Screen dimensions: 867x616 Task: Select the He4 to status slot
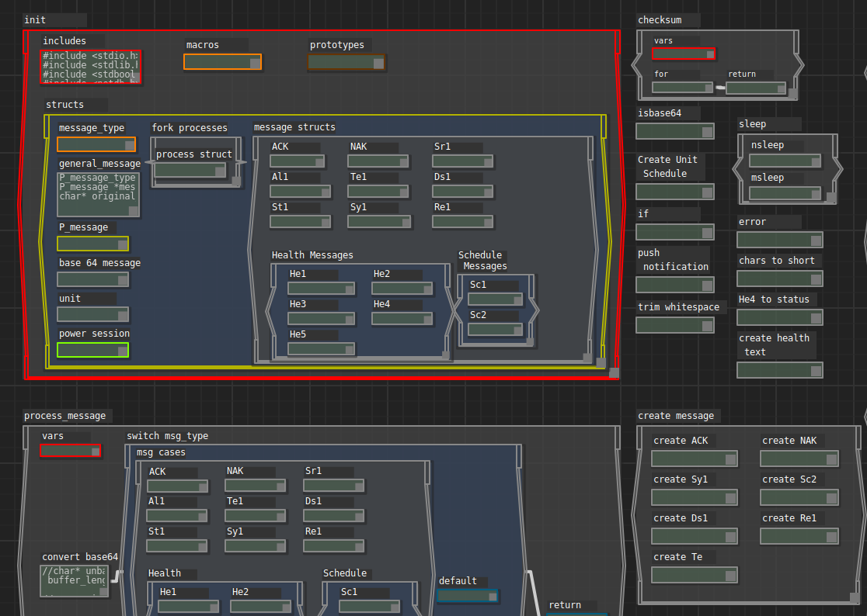(x=779, y=317)
